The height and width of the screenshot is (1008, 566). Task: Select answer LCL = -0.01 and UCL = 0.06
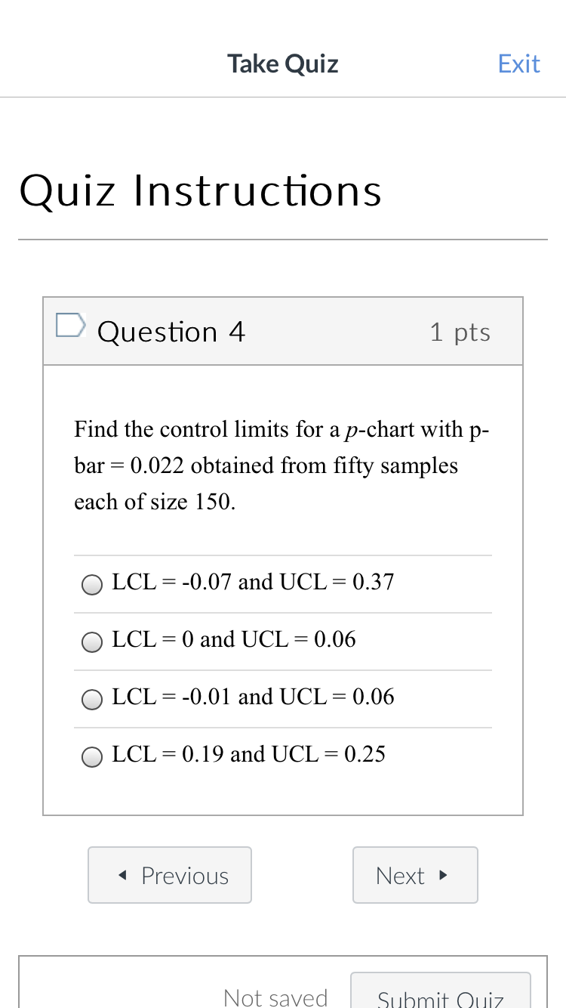(91, 699)
